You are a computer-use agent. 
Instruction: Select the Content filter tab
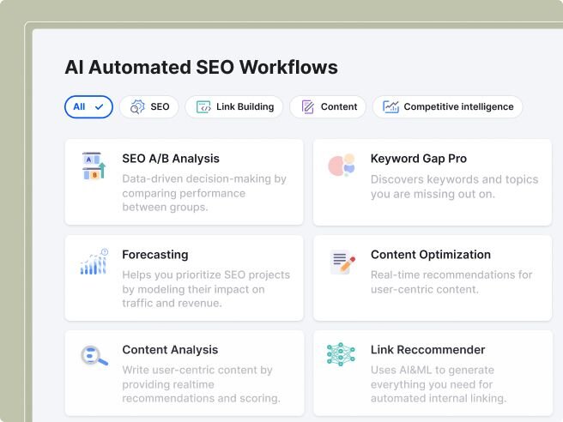(328, 107)
